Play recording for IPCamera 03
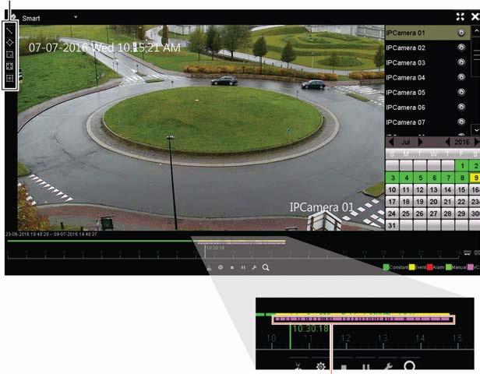 point(461,62)
